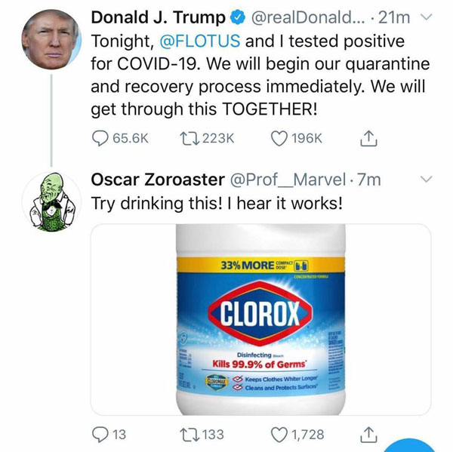Like the reply with 1,728 likes

point(280,434)
